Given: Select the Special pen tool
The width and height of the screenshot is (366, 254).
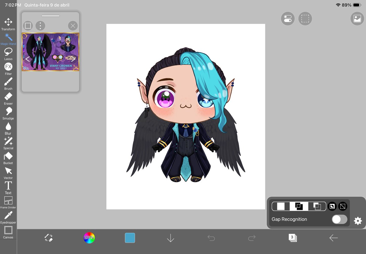Looking at the screenshot, I should pyautogui.click(x=8, y=143).
